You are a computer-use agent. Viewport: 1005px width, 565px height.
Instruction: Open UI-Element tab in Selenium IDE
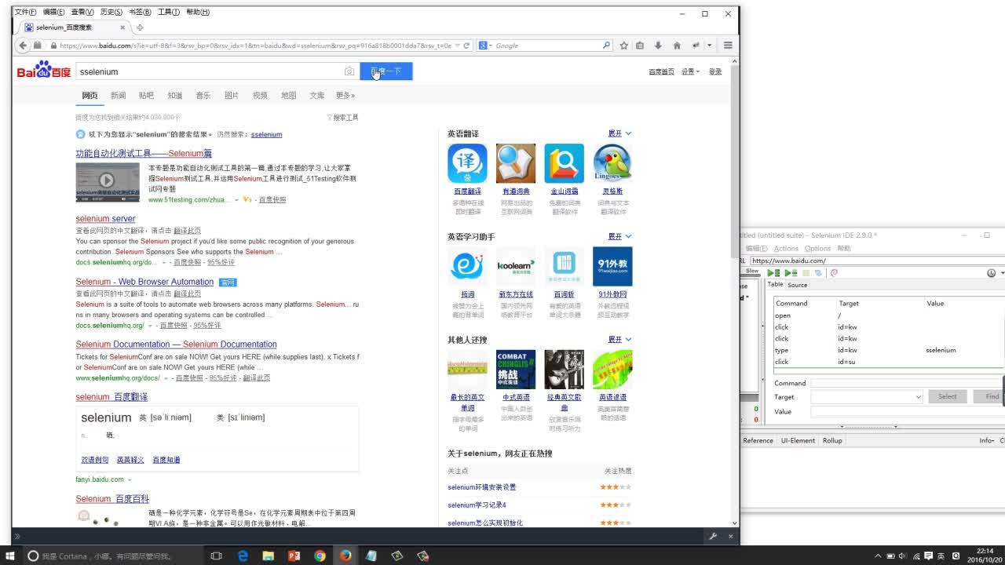pos(798,440)
